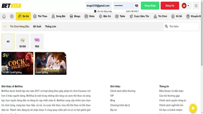Toggle password visibility eye icon
203x114 pixels.
click(x=137, y=6)
